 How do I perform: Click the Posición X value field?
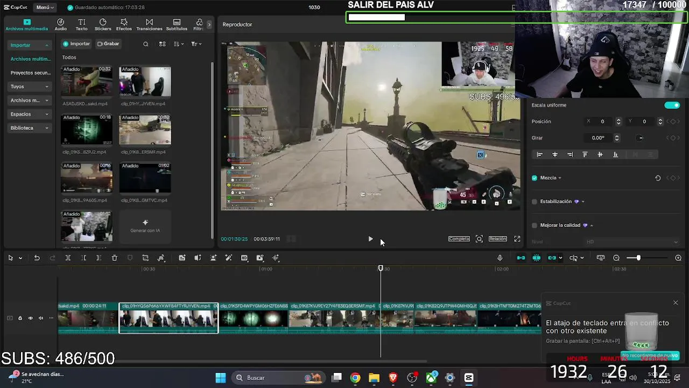[602, 122]
